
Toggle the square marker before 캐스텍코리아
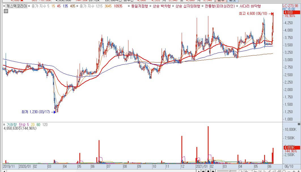(x=4, y=6)
